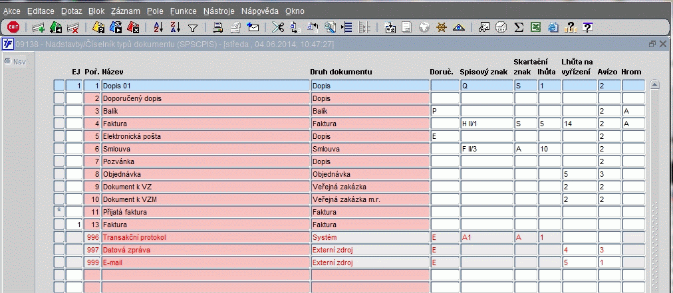Click the globe icon in toolbar
The width and height of the screenshot is (673, 293).
point(424,28)
